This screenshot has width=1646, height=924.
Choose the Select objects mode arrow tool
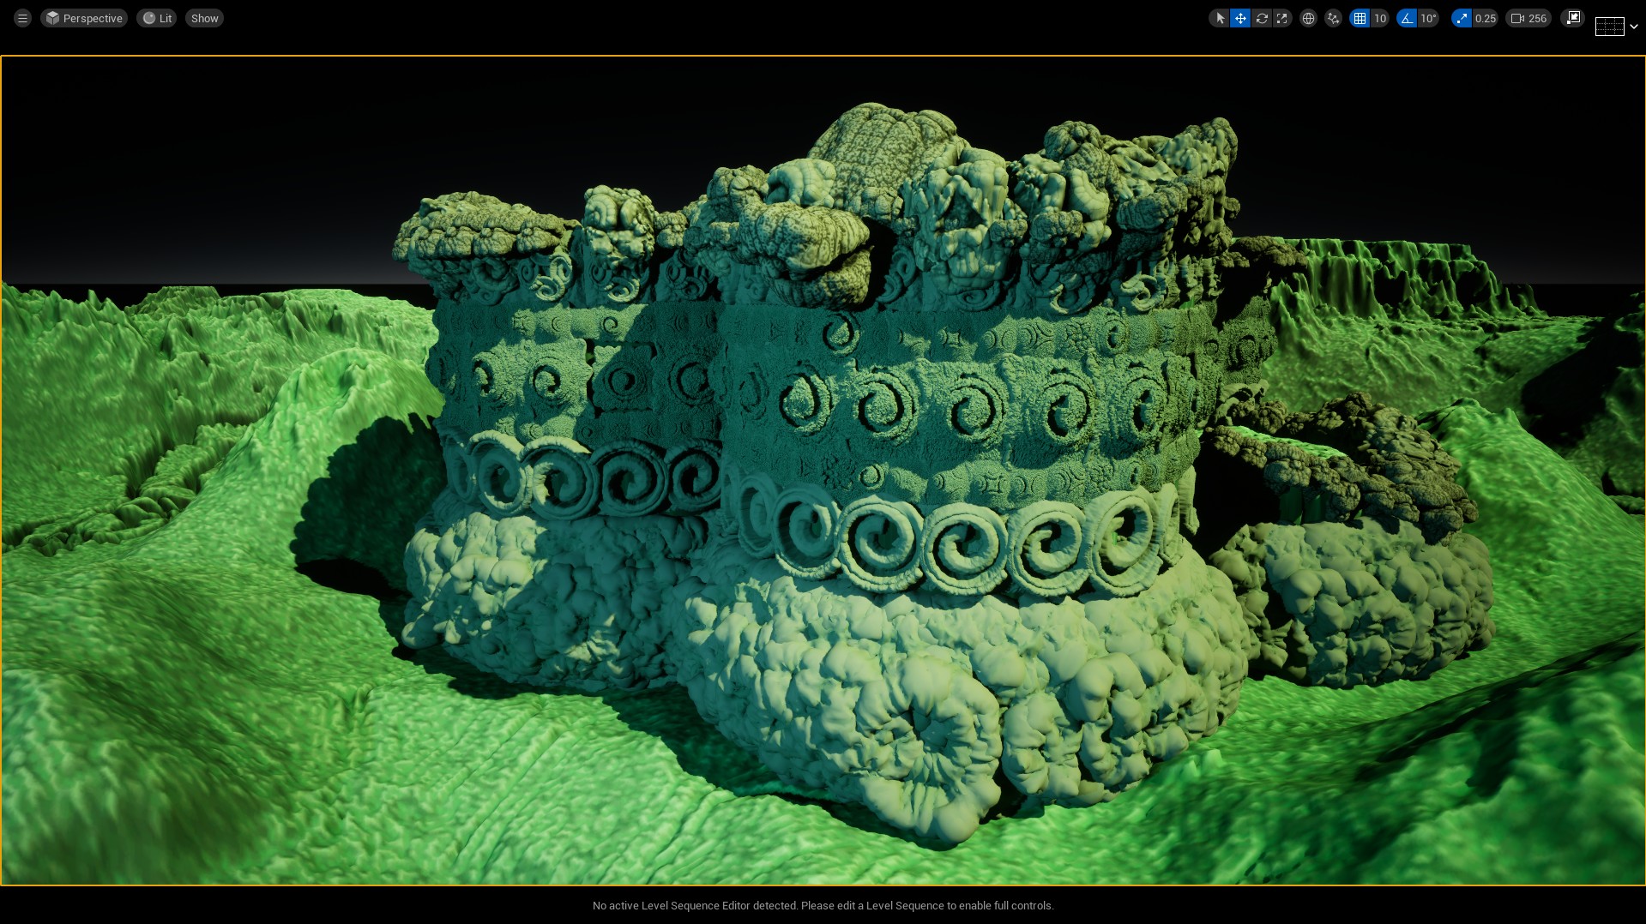[1220, 18]
